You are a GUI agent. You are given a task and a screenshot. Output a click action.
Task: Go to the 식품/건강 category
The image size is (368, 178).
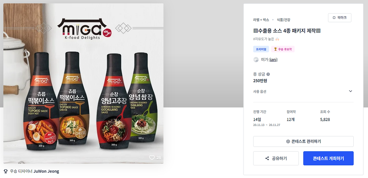[x=283, y=20]
